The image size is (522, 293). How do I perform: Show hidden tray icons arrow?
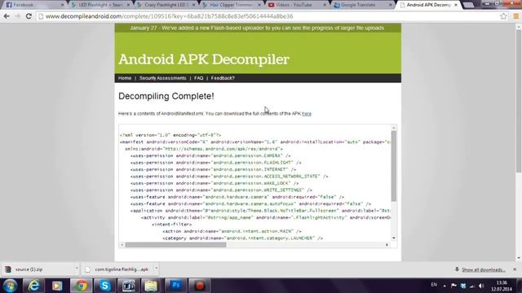(x=445, y=286)
